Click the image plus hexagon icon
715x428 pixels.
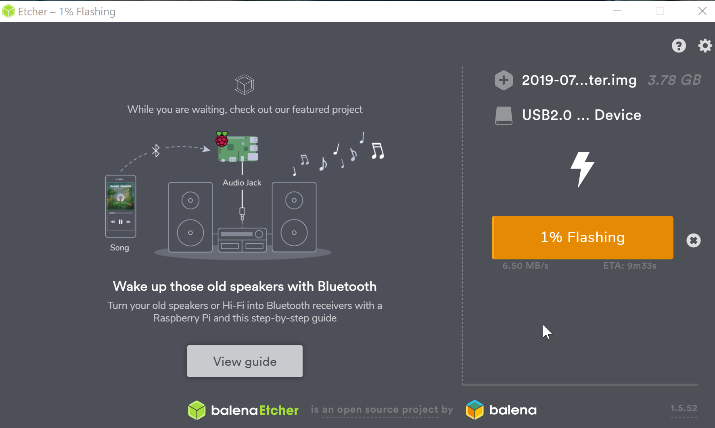pyautogui.click(x=504, y=80)
